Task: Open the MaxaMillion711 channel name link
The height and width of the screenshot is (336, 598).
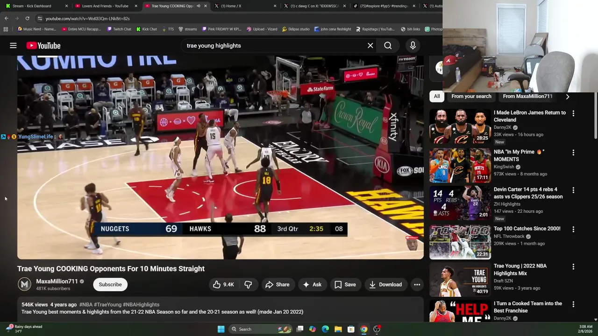Action: (57, 281)
